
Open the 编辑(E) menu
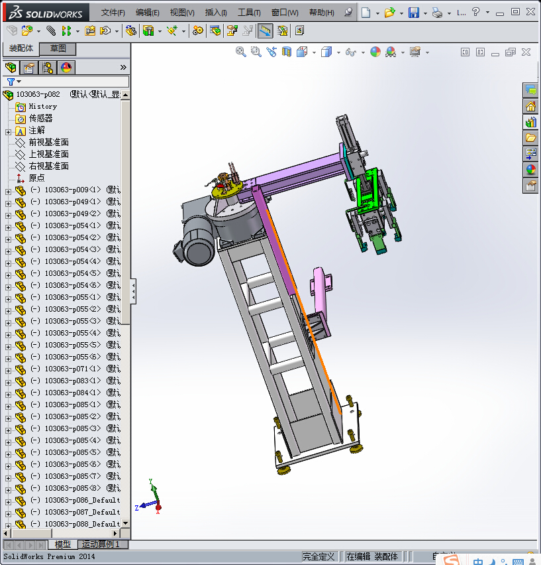point(147,13)
